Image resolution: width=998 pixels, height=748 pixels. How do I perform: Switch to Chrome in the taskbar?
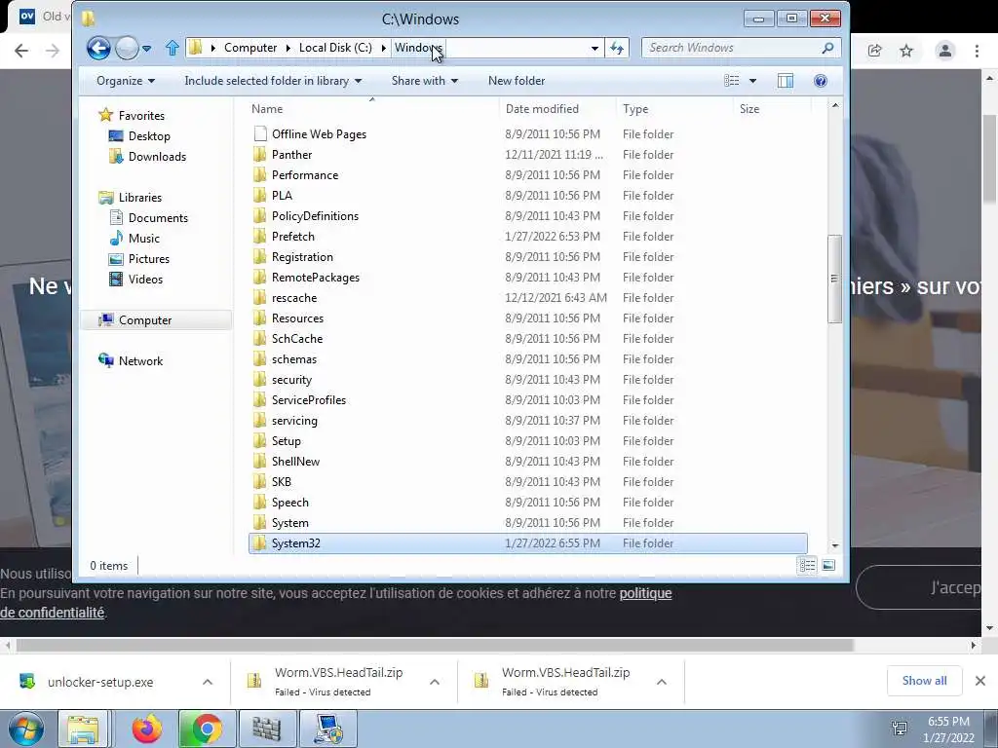pyautogui.click(x=207, y=729)
